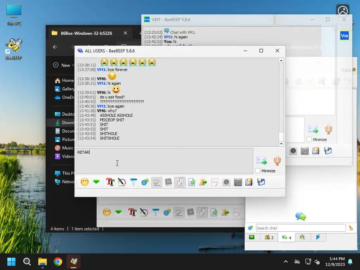Change chat font with the TT icon
The width and height of the screenshot is (360, 270).
click(x=110, y=182)
